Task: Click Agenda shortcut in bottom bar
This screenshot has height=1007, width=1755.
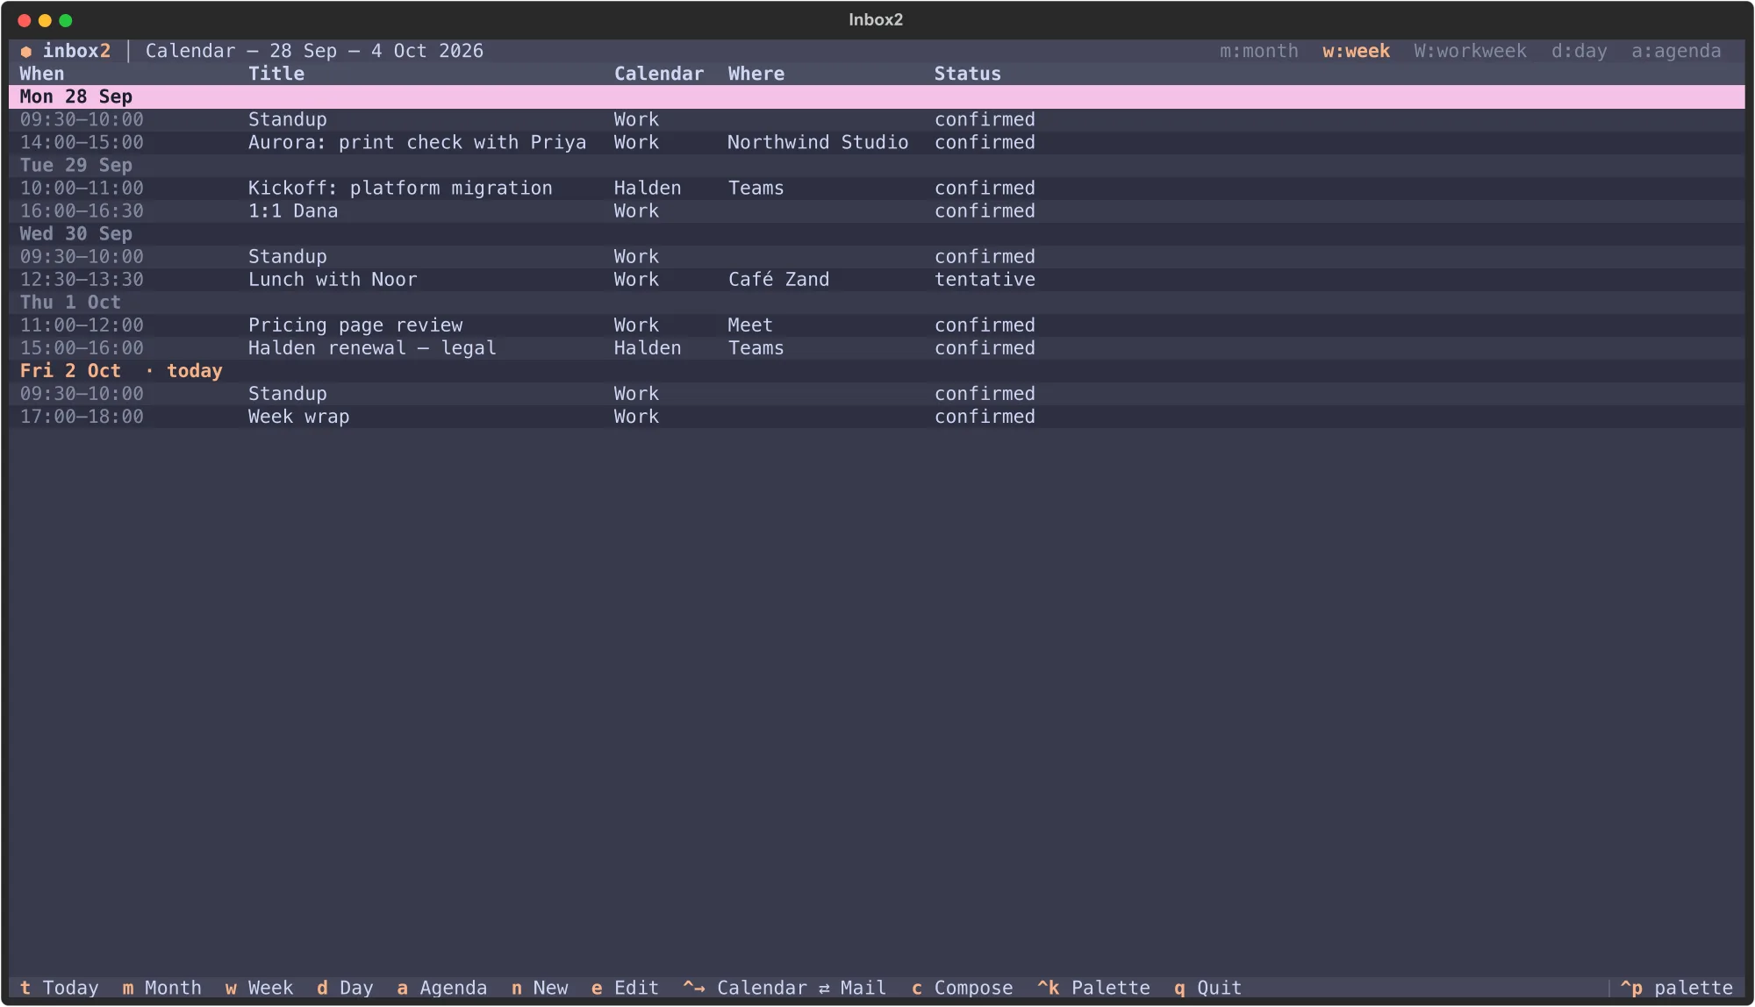Action: [441, 988]
